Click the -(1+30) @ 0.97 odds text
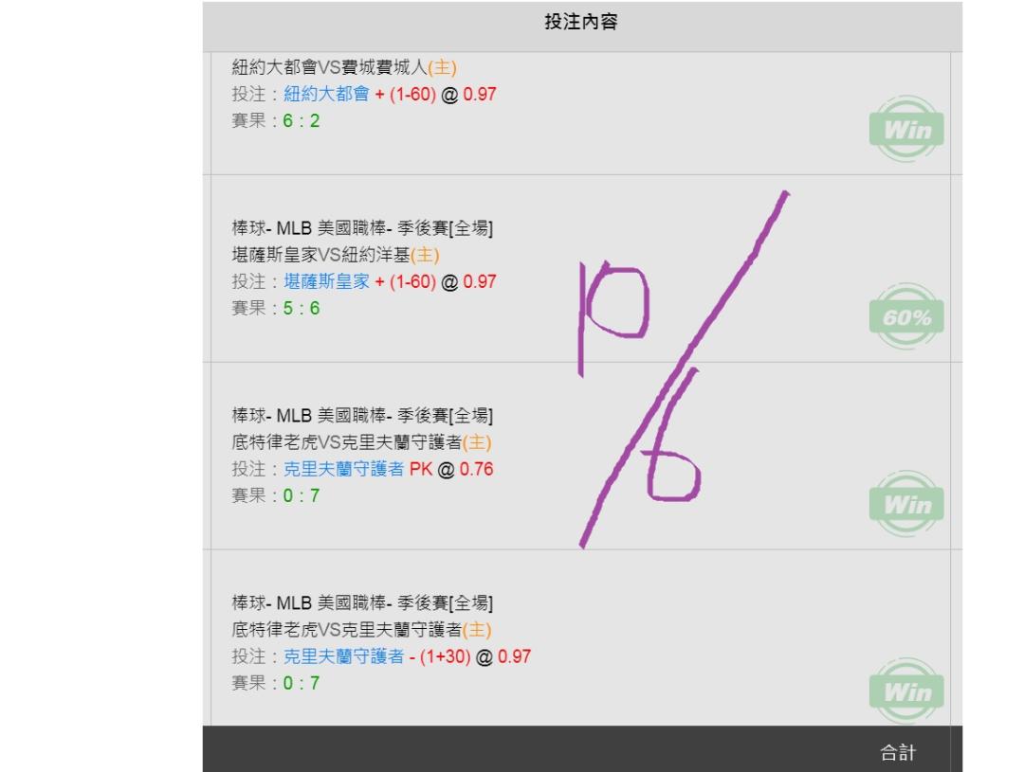1024x772 pixels. coord(470,655)
